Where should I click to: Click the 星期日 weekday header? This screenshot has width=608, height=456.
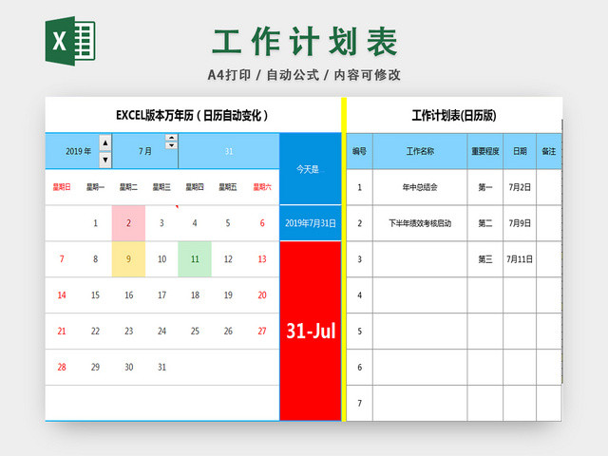(62, 187)
